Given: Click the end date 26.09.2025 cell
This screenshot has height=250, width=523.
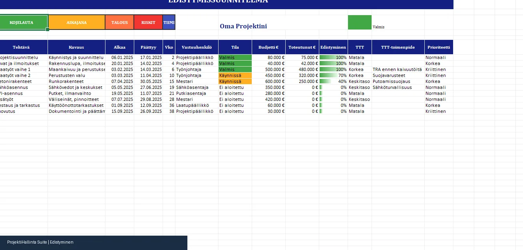Looking at the screenshot, I should (148, 111).
